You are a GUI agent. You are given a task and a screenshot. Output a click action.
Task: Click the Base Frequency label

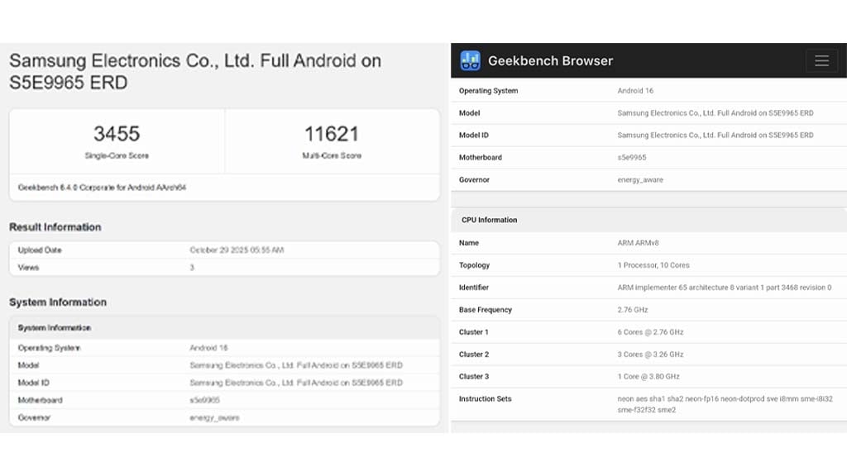coord(486,310)
